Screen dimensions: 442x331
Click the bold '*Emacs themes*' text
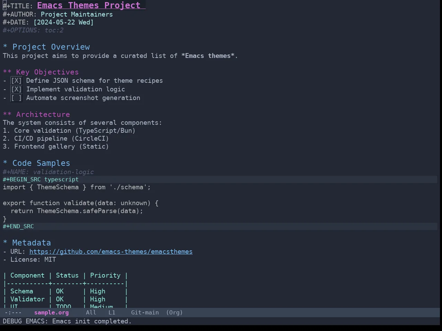tap(208, 56)
